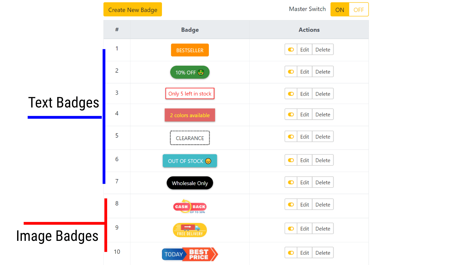Select the 2 colors available badge row
This screenshot has height=265, width=472.
pos(190,115)
